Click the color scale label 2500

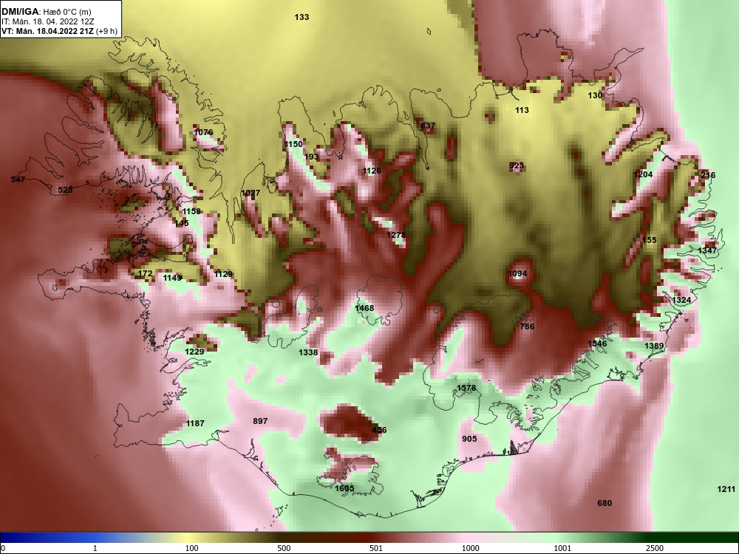[x=655, y=548]
